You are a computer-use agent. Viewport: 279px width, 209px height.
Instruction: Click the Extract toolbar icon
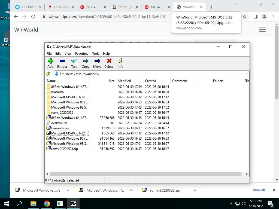click(x=62, y=63)
